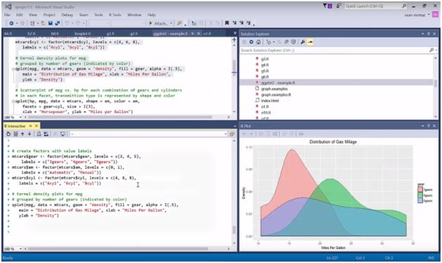Click the green 4gears legend swatch in plot
Screen dimensions: 442x263
pos(420,195)
